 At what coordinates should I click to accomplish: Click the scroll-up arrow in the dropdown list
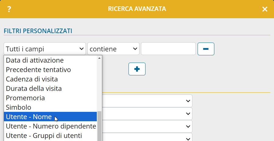click(x=100, y=58)
